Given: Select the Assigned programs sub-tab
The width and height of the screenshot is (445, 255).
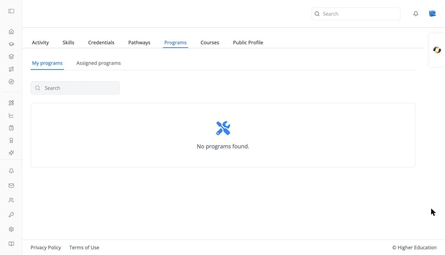Looking at the screenshot, I should 99,63.
